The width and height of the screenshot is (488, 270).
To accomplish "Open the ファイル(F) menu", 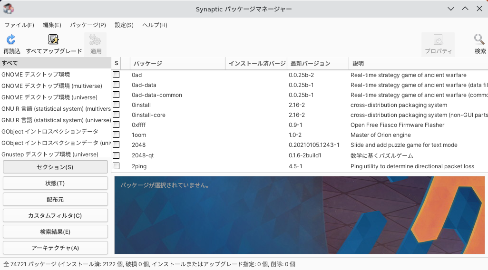I will (x=20, y=25).
